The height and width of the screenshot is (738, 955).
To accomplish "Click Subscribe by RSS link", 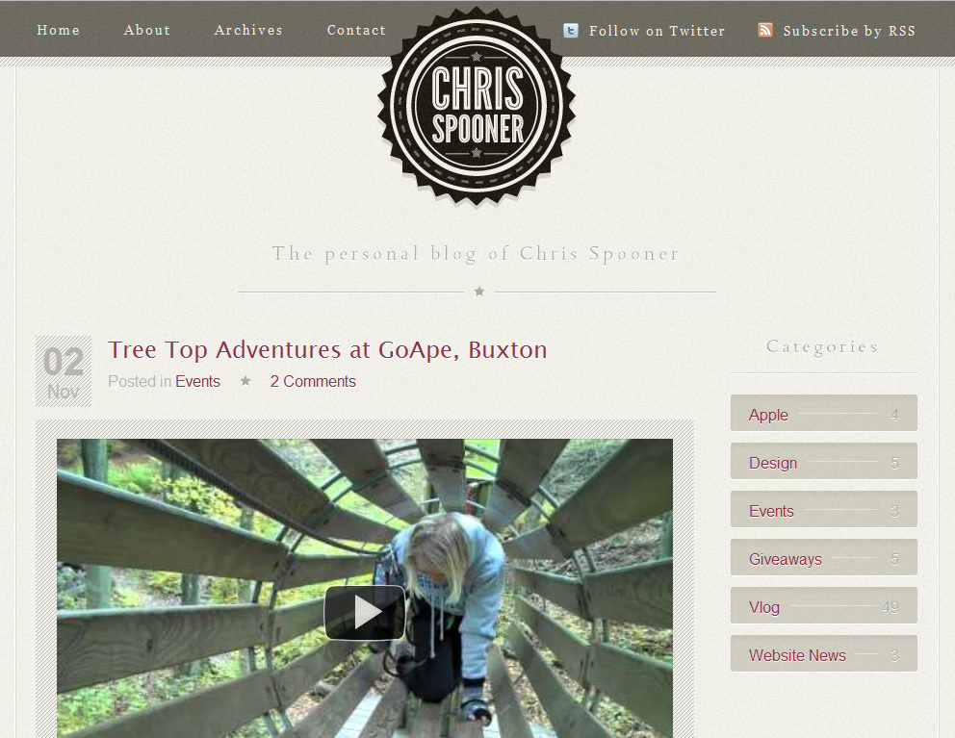I will 849,31.
